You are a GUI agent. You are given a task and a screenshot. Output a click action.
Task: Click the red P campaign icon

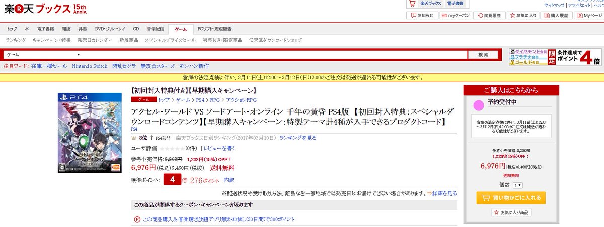click(137, 219)
